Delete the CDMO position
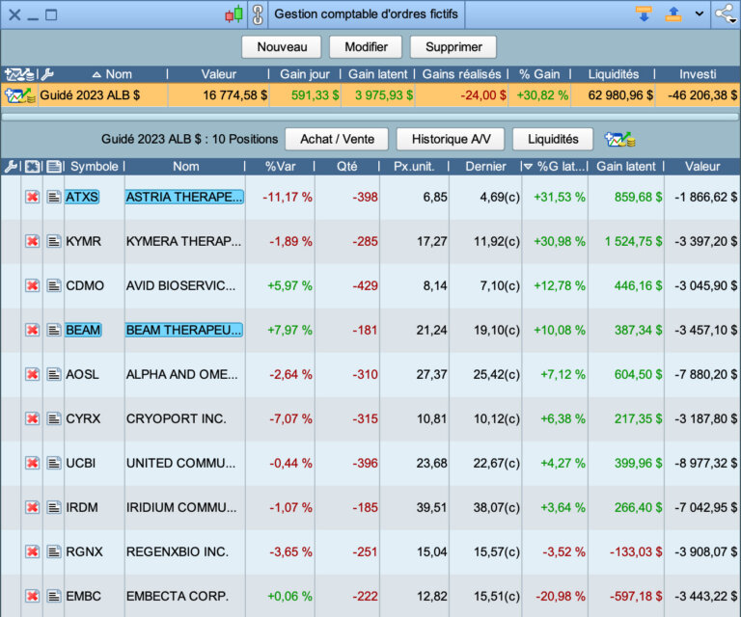 (x=32, y=285)
